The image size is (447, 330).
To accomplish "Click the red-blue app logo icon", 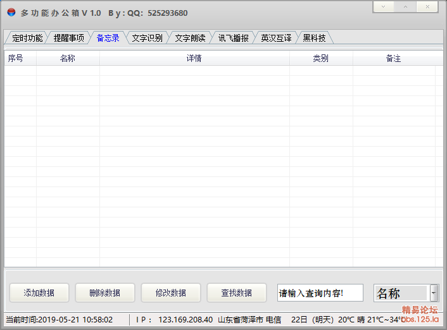I will point(11,12).
